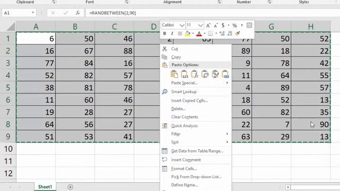Select Copy from the context menu
Image resolution: width=340 pixels, height=191 pixels.
coord(176,57)
